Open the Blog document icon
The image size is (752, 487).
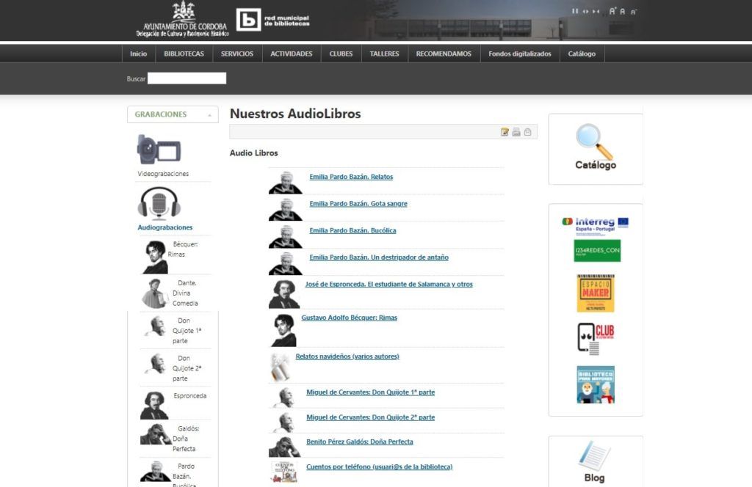(x=594, y=455)
